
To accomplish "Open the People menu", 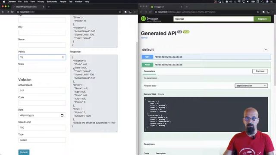I will click(x=63, y=2).
